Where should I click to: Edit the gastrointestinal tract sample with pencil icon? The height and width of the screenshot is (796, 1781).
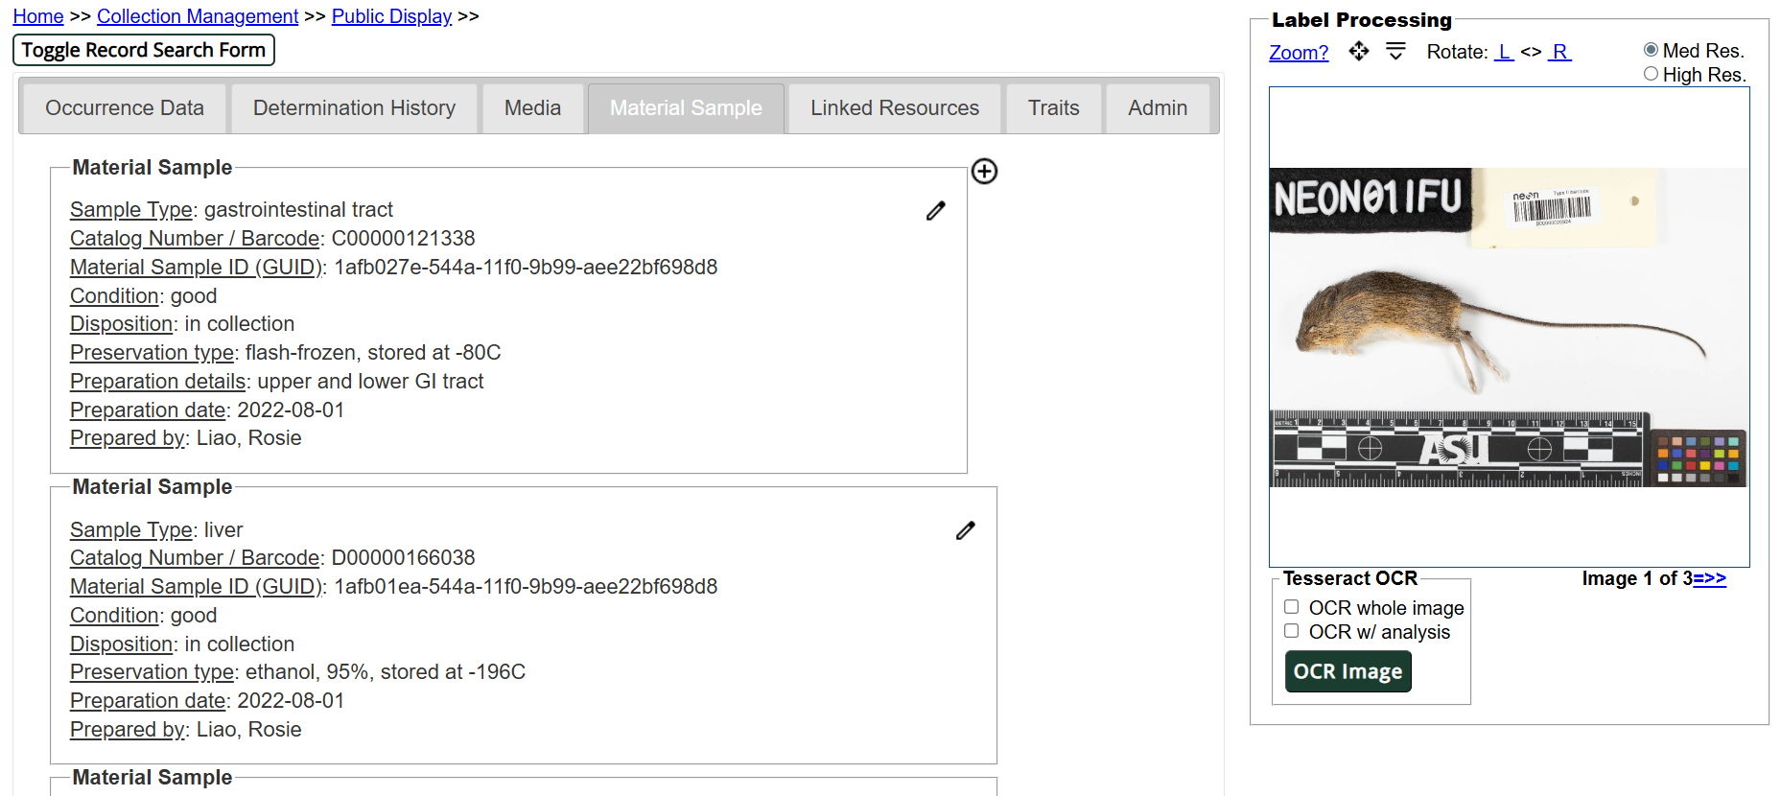(x=936, y=211)
